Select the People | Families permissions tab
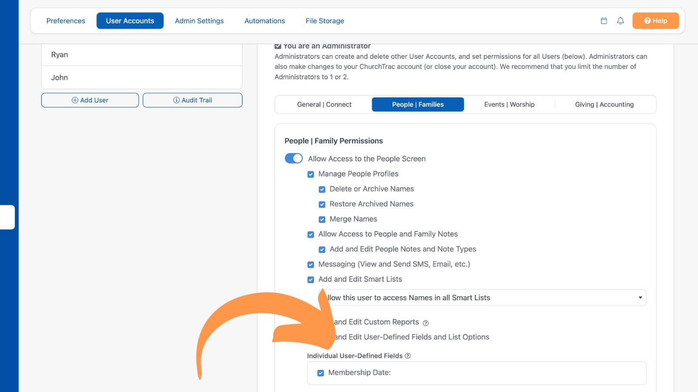This screenshot has height=392, width=698. (418, 105)
